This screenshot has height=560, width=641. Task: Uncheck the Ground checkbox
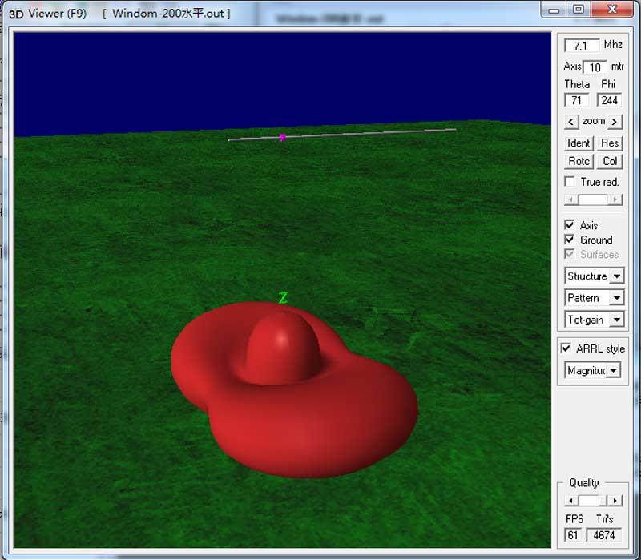(570, 240)
